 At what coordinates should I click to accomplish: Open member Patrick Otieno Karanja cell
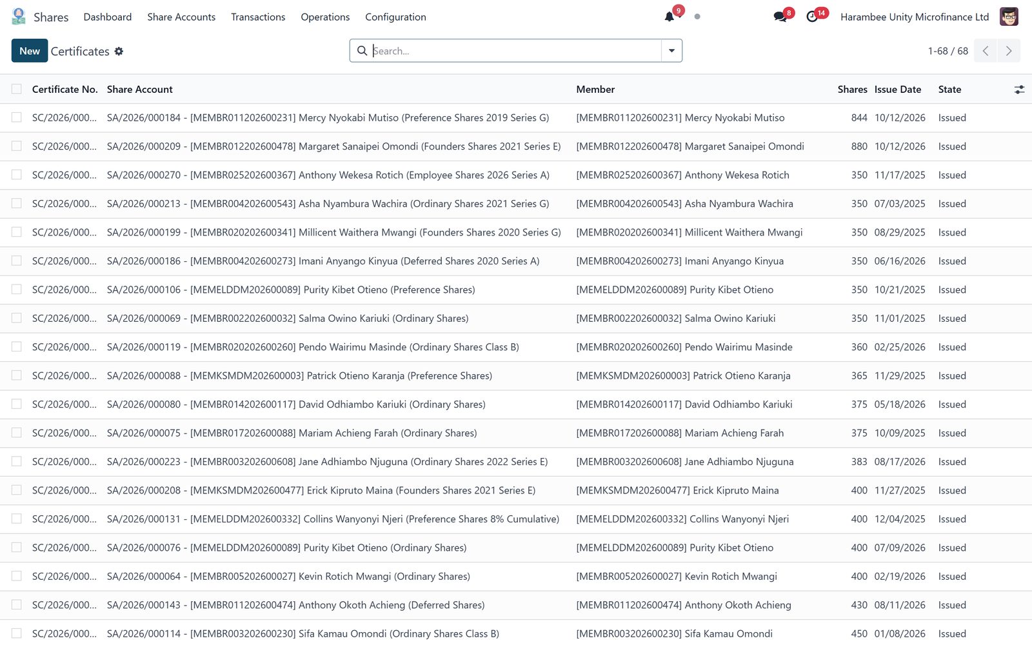coord(683,375)
